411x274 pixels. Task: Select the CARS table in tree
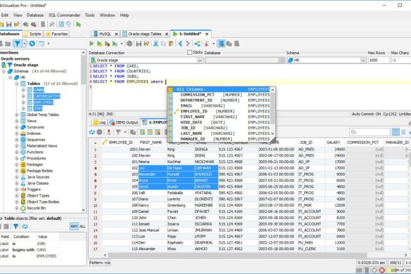pyautogui.click(x=39, y=90)
